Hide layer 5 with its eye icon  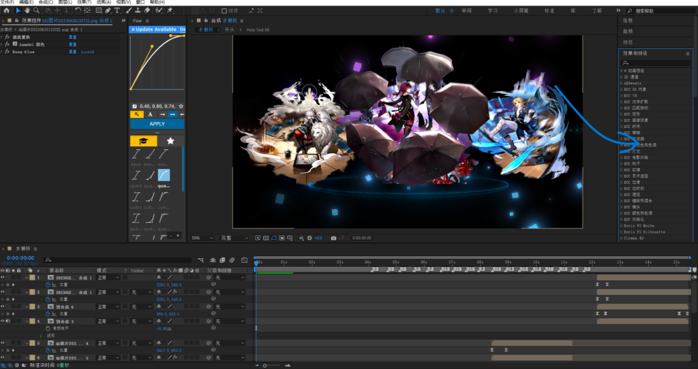(x=3, y=343)
